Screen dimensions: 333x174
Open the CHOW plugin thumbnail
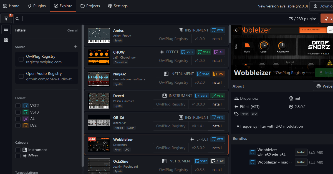click(99, 57)
